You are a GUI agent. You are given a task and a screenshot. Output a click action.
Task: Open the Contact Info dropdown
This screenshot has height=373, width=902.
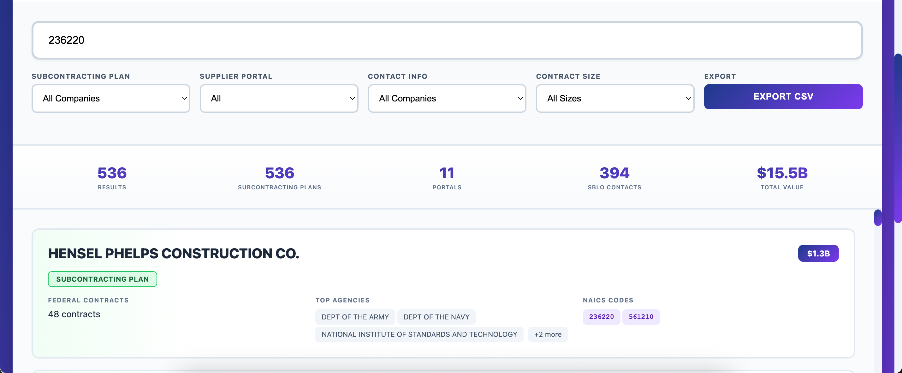(447, 99)
